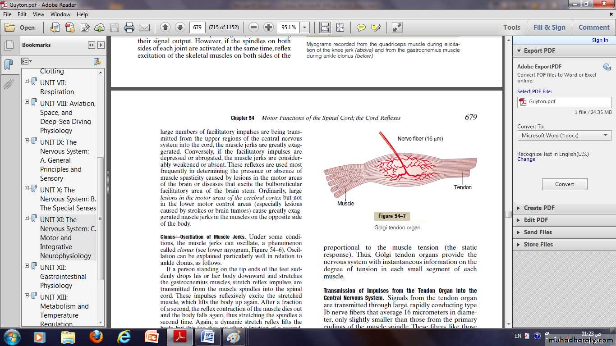Click the print icon in toolbar
This screenshot has height=346, width=616.
pos(129,27)
